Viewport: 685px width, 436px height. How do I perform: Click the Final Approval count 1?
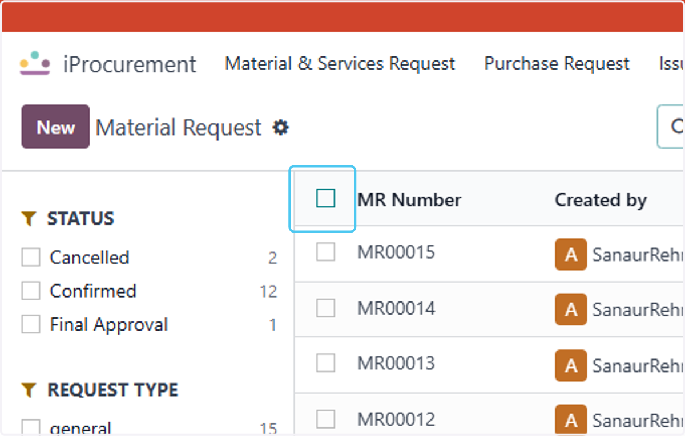point(272,325)
